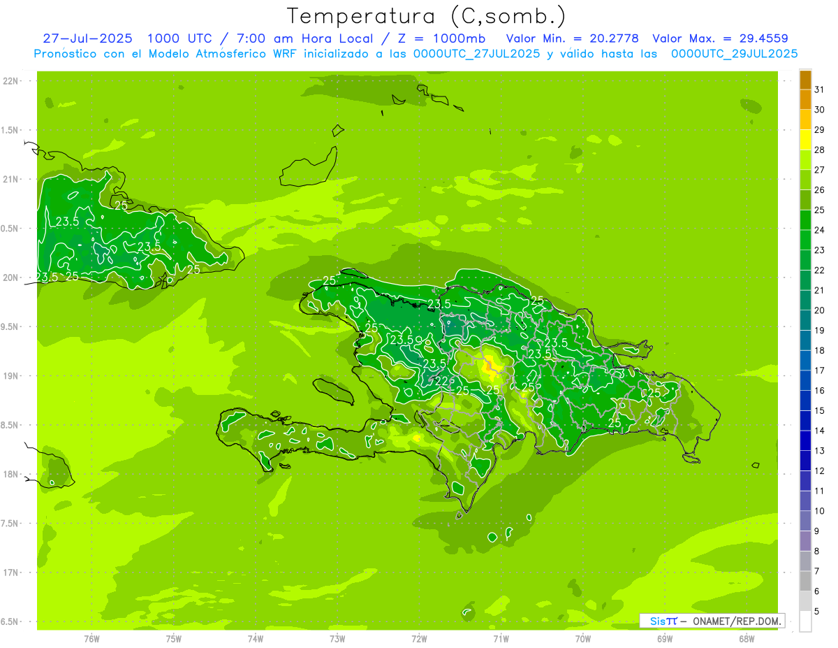Click the "23" label on the color scale

819,250
